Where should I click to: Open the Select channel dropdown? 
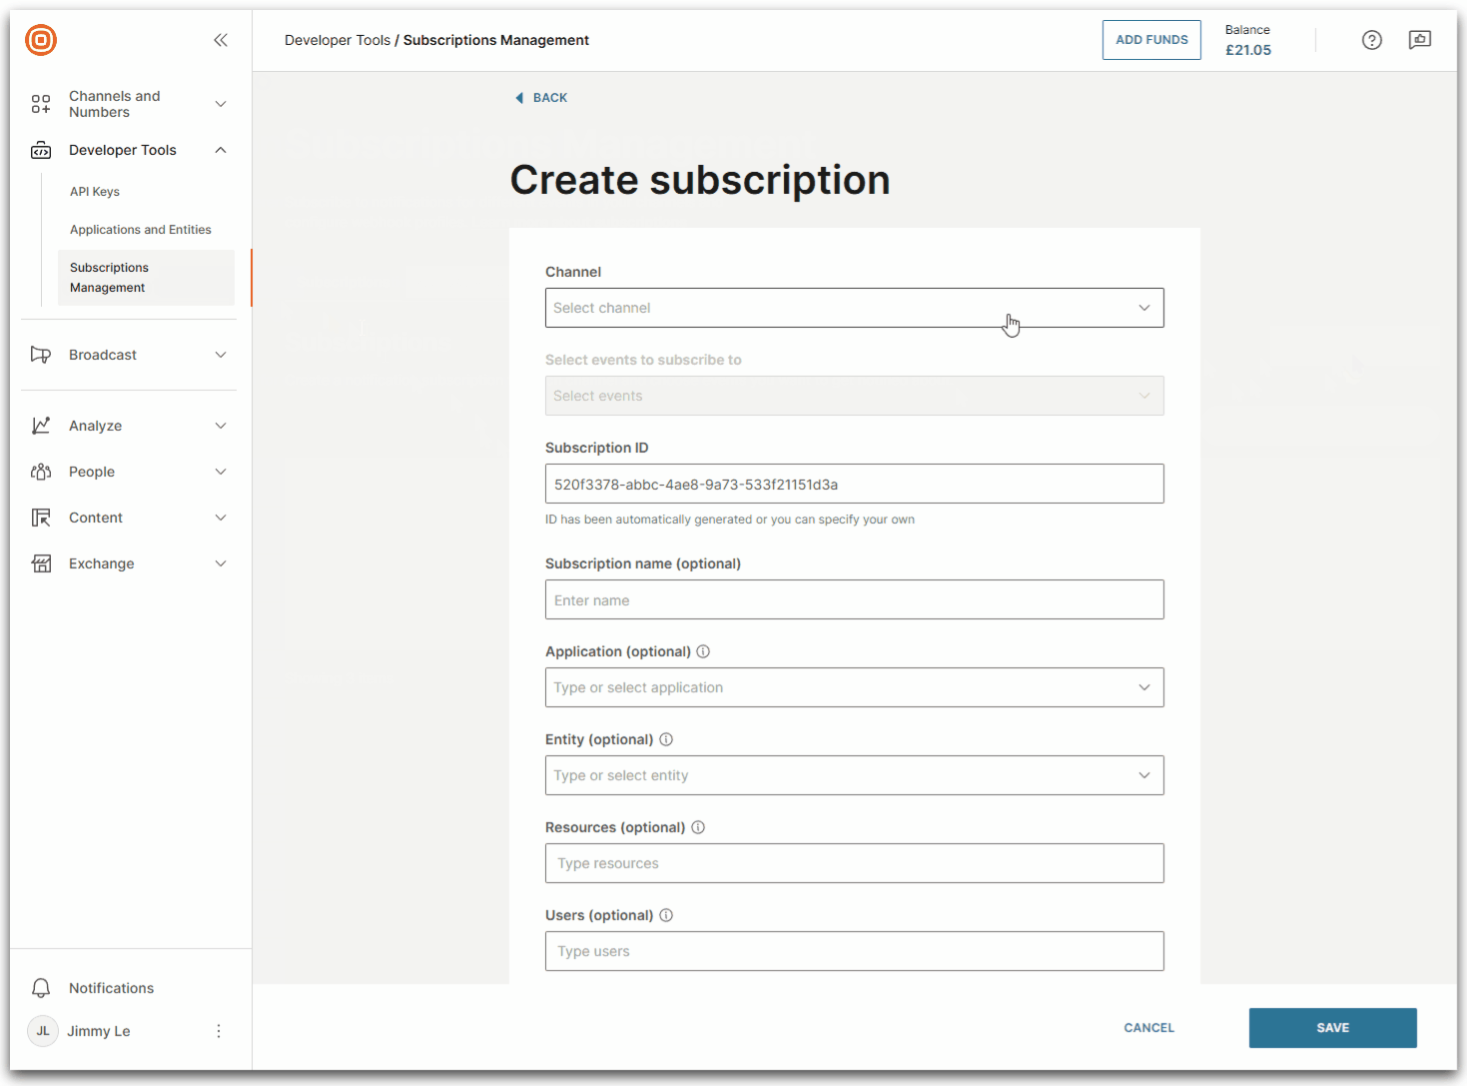(855, 308)
